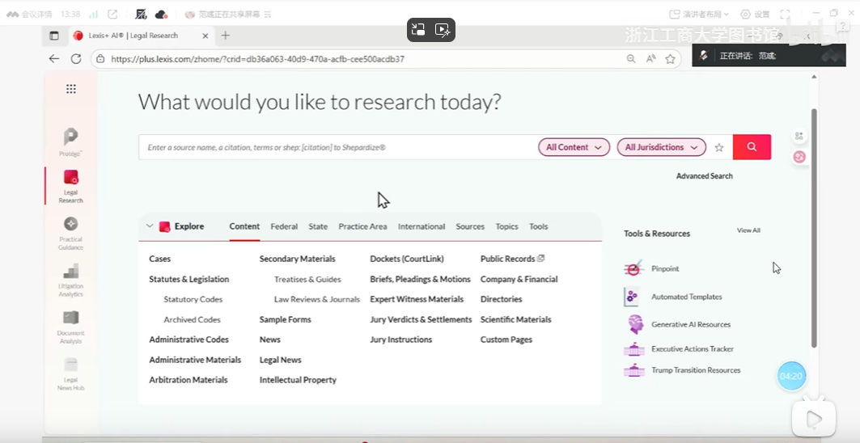Open the All Jurisdictions dropdown
Viewport: 860px width, 443px height.
point(659,147)
